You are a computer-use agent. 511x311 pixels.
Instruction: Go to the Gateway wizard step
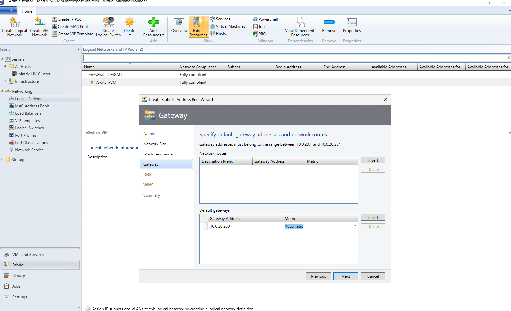[166, 164]
